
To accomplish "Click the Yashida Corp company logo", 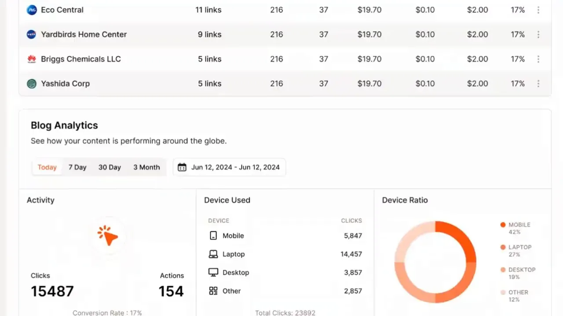I will (30, 83).
